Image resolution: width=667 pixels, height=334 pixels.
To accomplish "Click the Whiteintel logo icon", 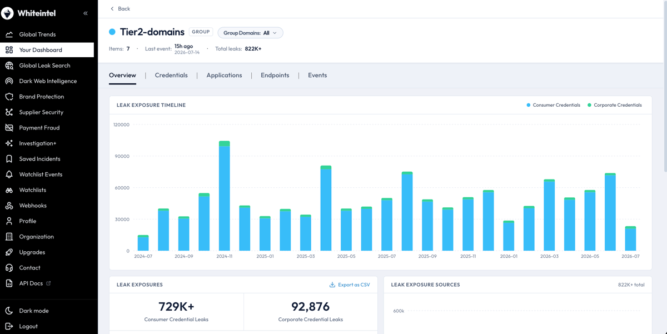I will point(7,13).
